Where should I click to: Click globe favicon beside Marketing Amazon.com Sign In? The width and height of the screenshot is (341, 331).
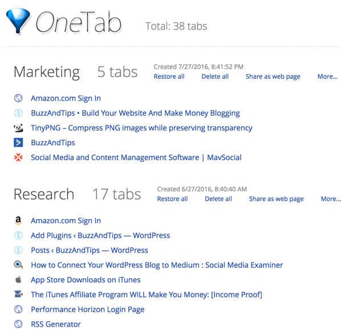click(18, 98)
